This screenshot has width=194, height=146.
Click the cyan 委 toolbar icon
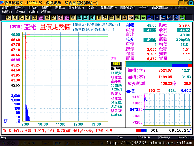tap(79, 18)
